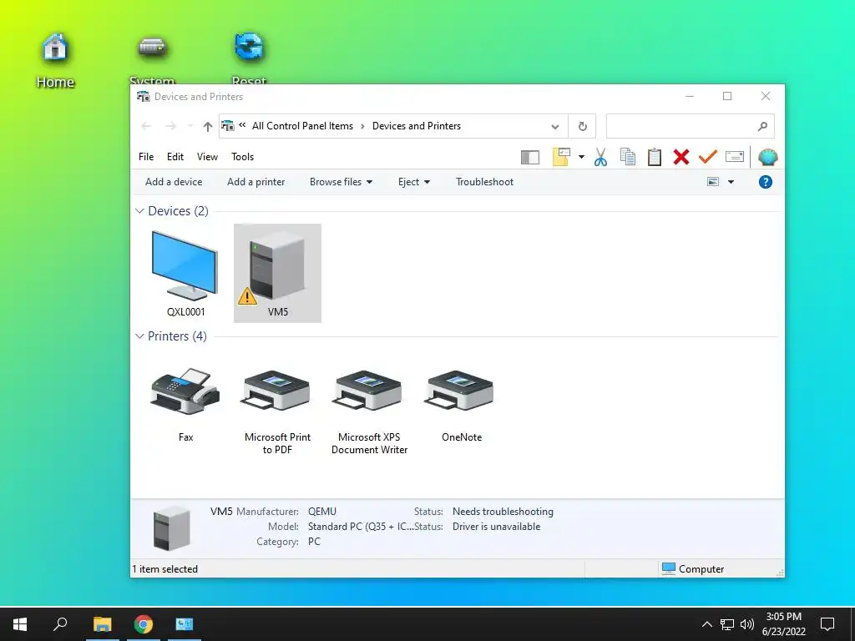
Task: Click the VM5 thumbnail in details pane
Action: pos(172,527)
